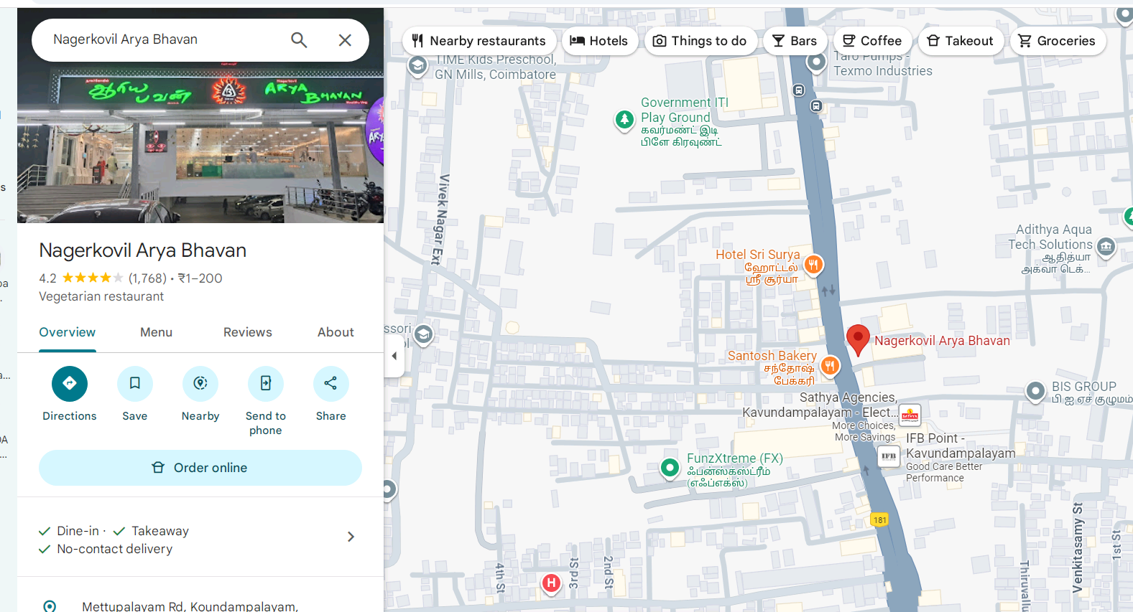Click the Order online button
This screenshot has height=612, width=1133.
tap(200, 468)
